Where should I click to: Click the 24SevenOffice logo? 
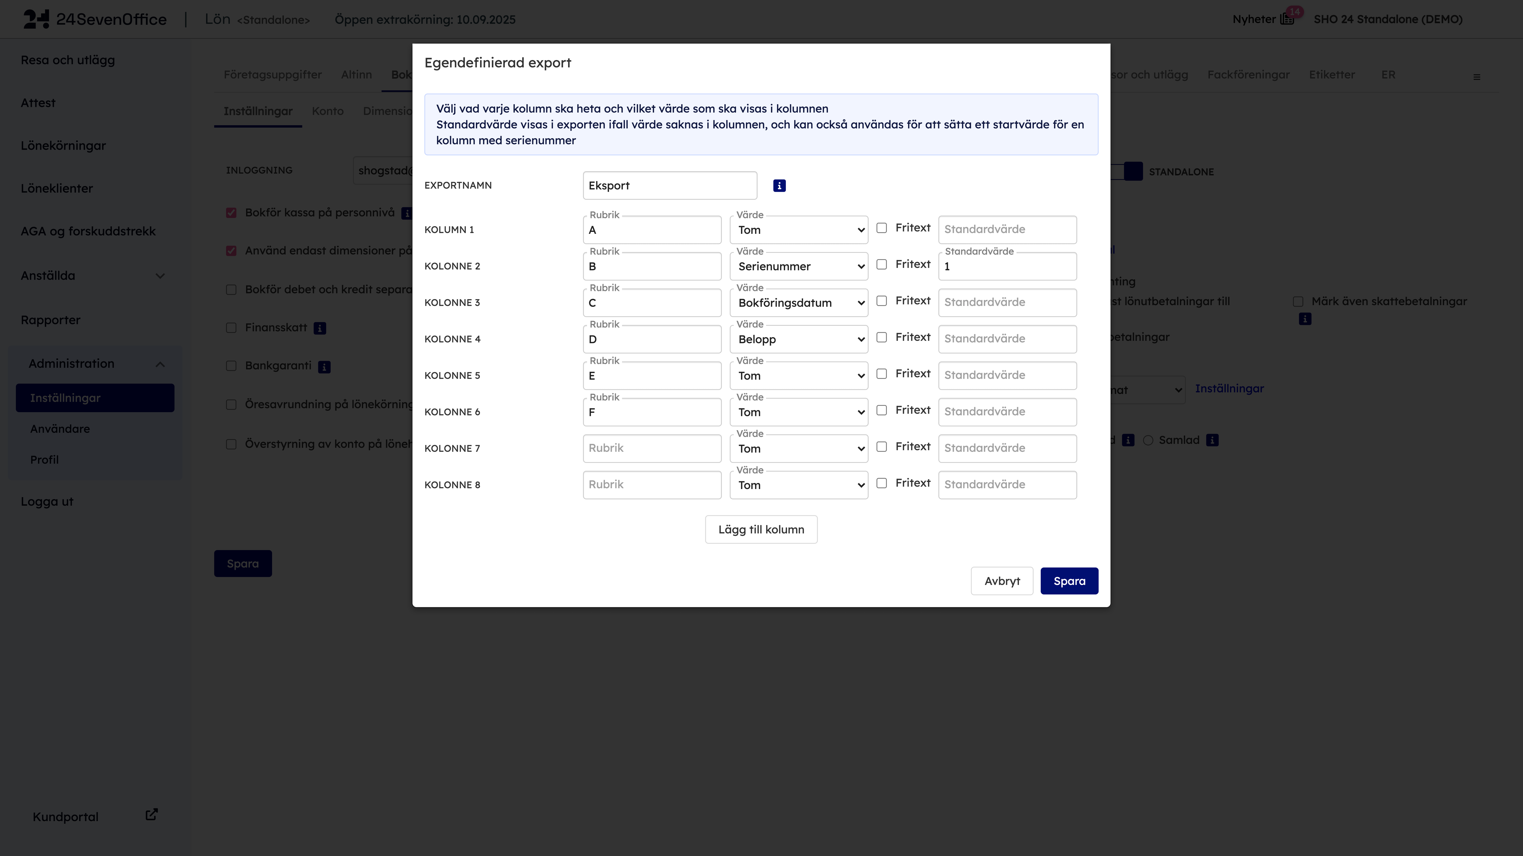coord(95,20)
